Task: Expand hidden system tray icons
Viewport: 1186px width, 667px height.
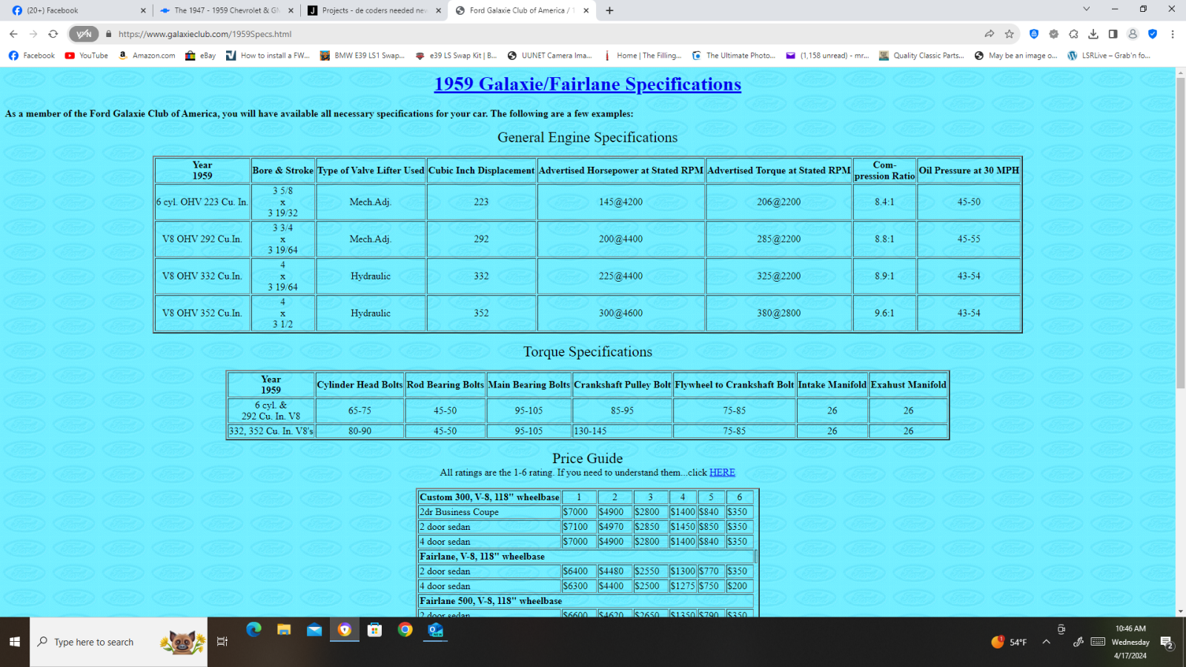Action: tap(1046, 642)
